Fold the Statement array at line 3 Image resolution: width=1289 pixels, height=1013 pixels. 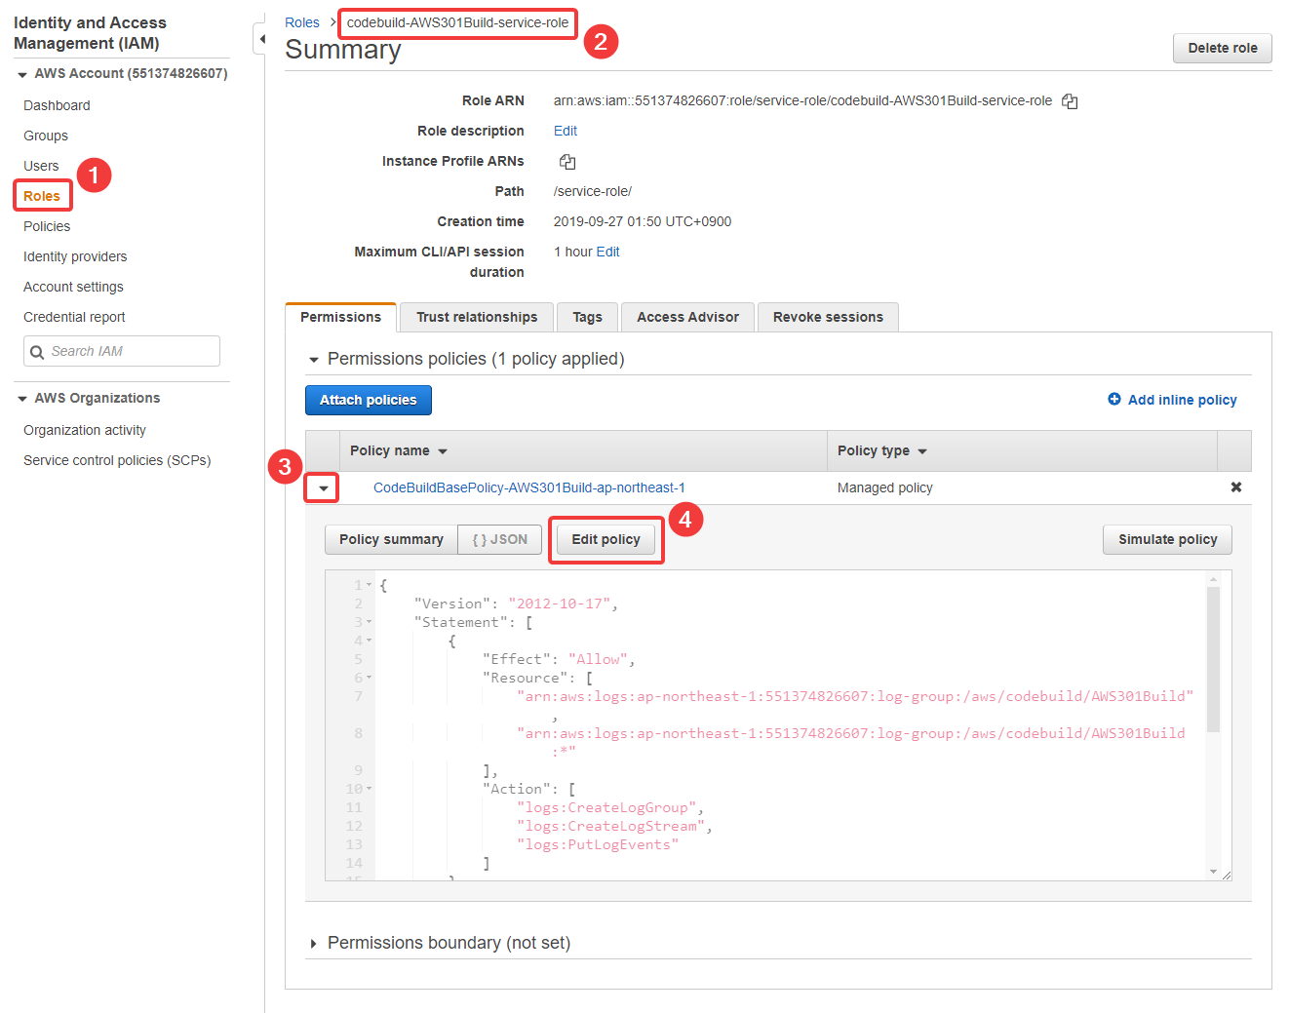(370, 623)
